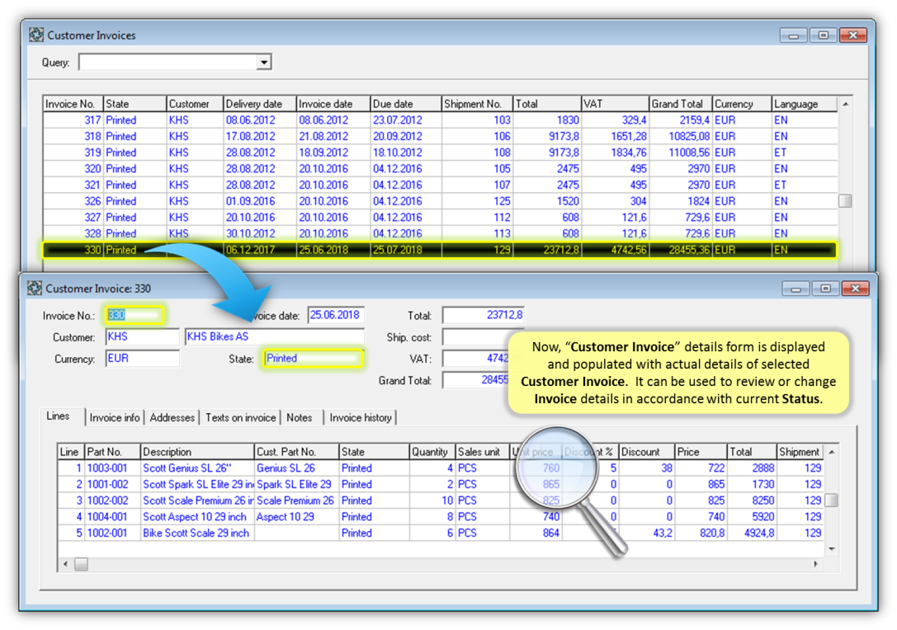
Task: Click the lines grid scroll down arrow
Action: tap(832, 549)
